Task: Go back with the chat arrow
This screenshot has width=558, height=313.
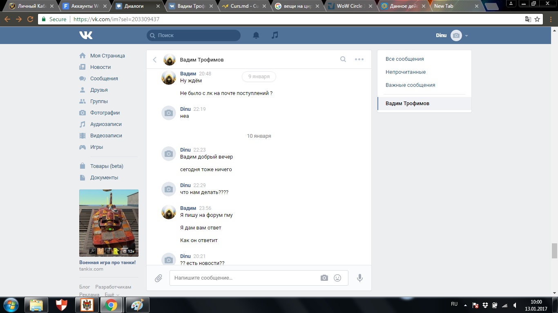Action: tap(155, 60)
